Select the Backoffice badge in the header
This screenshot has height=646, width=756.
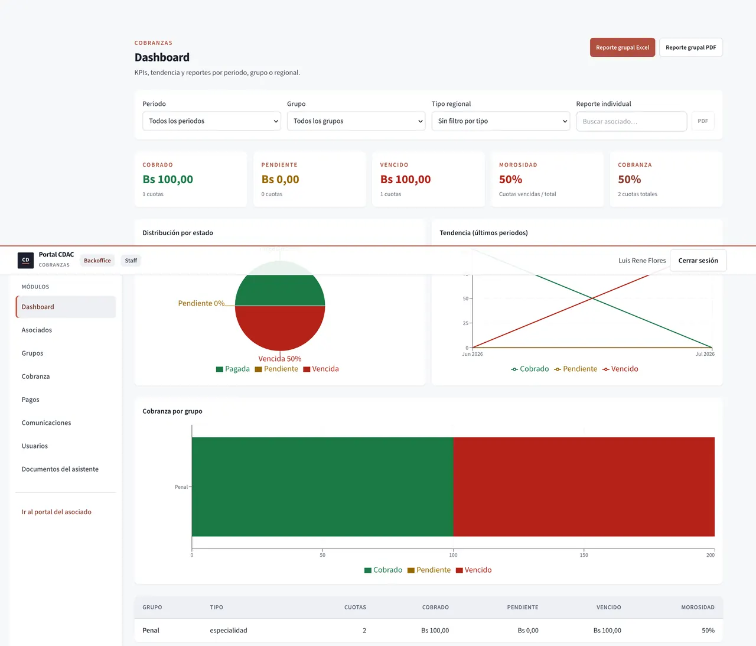click(x=97, y=261)
